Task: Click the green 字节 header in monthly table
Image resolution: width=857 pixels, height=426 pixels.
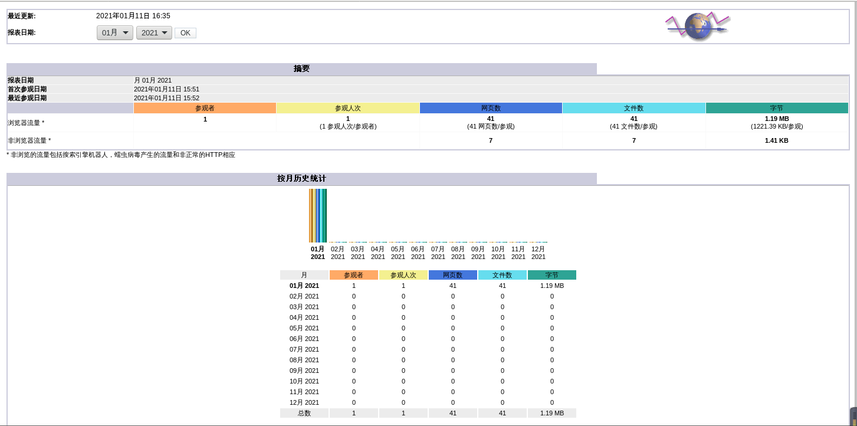Action: click(552, 275)
